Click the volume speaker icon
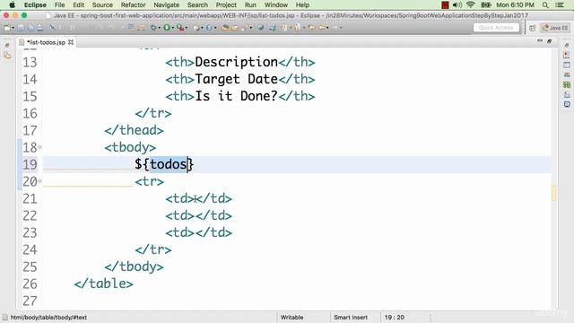574x323 pixels. pyautogui.click(x=457, y=4)
